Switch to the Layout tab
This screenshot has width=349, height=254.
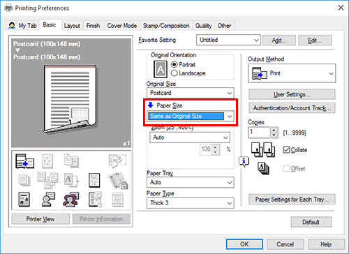(x=72, y=26)
